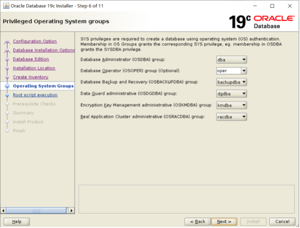The width and height of the screenshot is (300, 228).
Task: Open the Database Edition step
Action: point(31,59)
